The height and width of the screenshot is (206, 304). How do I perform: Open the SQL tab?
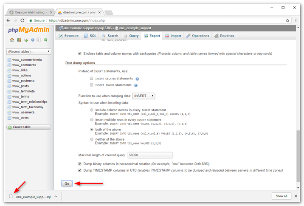click(x=90, y=36)
